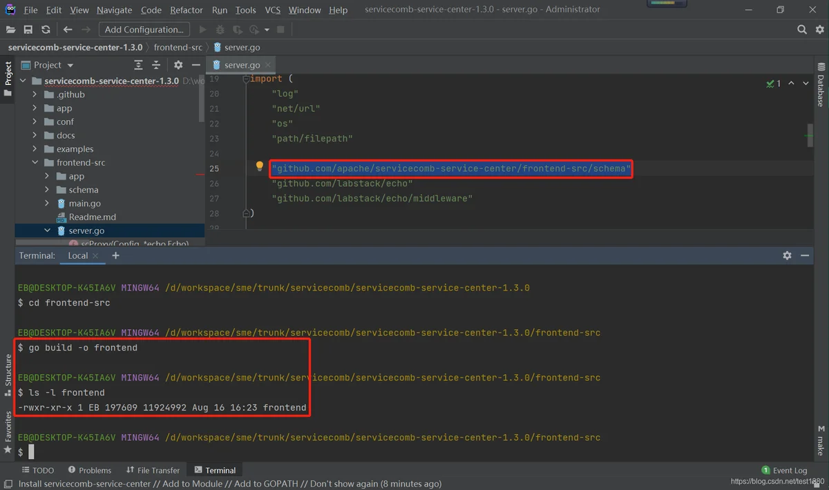829x490 pixels.
Task: Click the status bar Install servicecomb-service-center notification
Action: [230, 484]
